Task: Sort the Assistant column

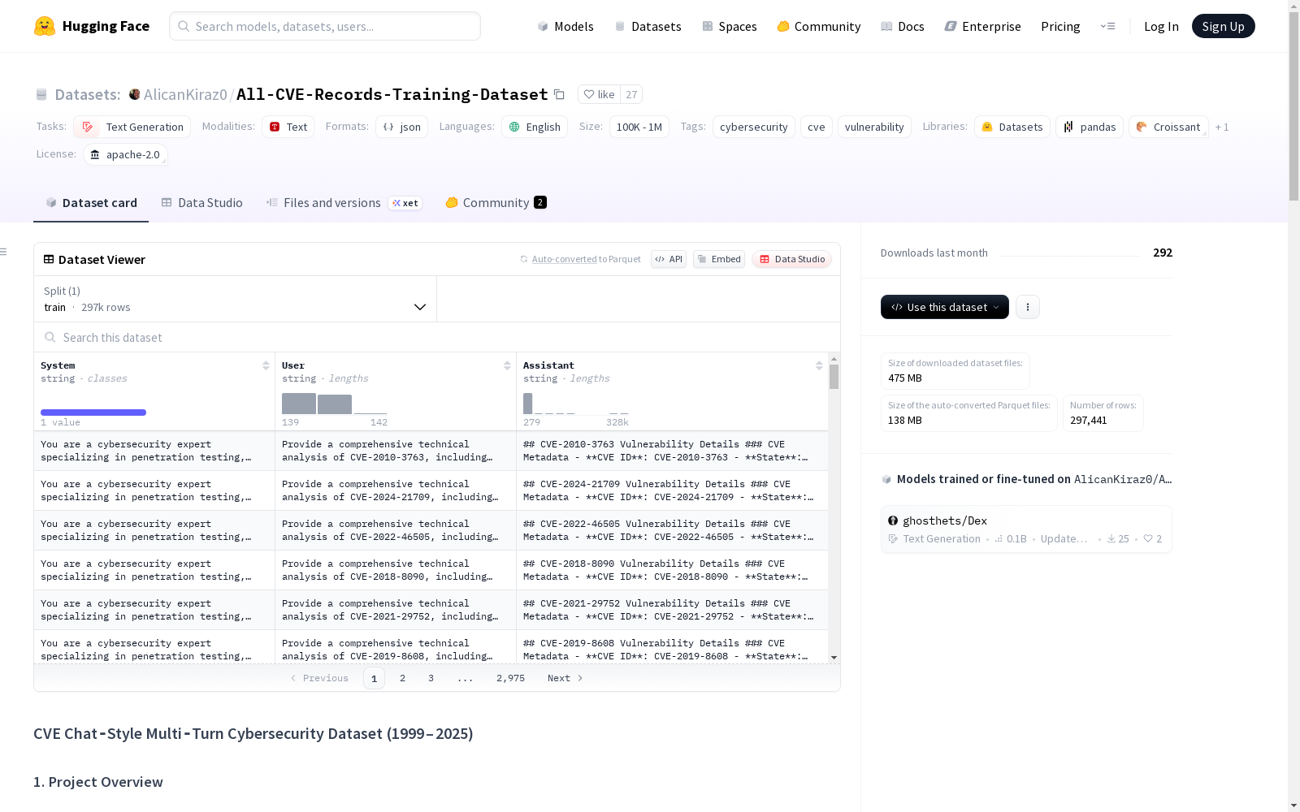Action: [819, 365]
